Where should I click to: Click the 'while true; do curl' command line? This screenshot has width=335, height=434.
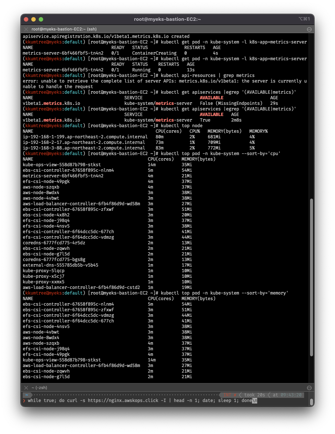tap(140, 401)
